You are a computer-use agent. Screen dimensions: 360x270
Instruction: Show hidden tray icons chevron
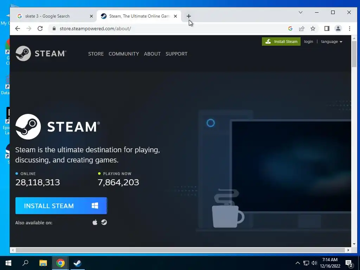(297, 263)
